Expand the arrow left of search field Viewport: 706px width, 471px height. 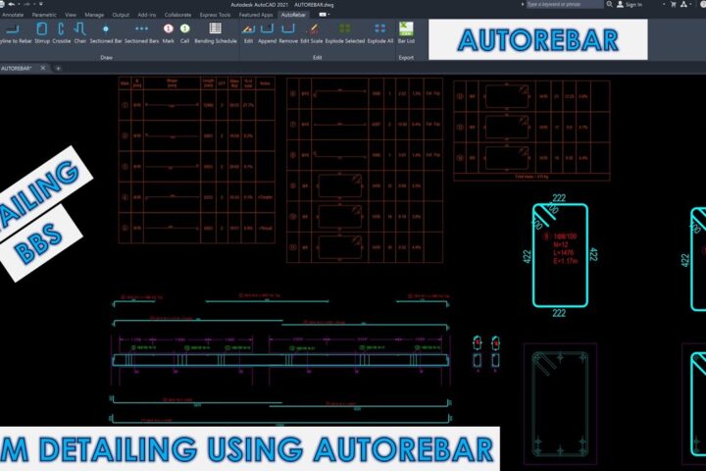[523, 4]
